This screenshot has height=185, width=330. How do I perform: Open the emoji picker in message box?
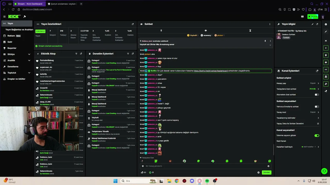click(268, 166)
